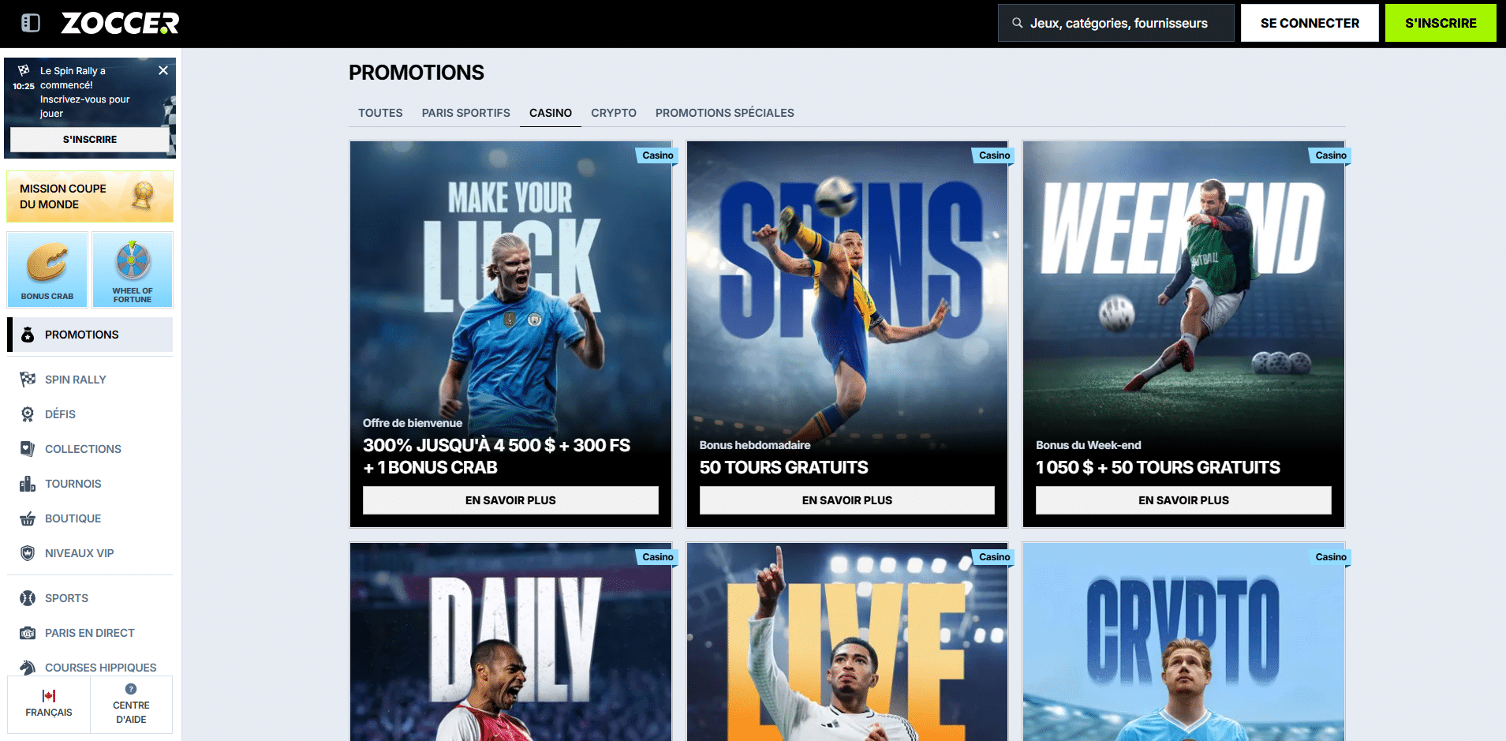Go to Défis in the sidebar
1506x741 pixels.
pos(60,414)
